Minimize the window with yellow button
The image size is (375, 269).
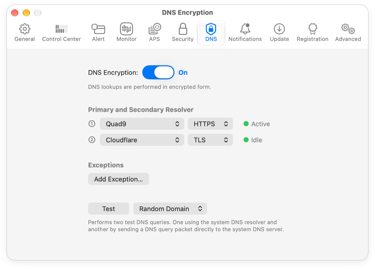coord(26,13)
